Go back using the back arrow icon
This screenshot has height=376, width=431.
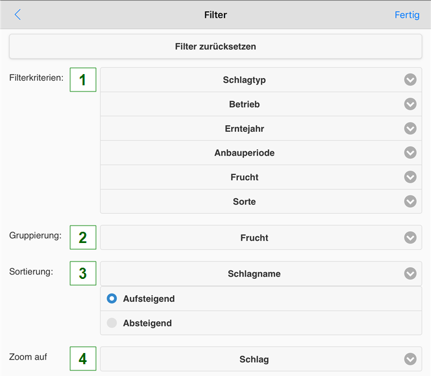click(x=18, y=15)
